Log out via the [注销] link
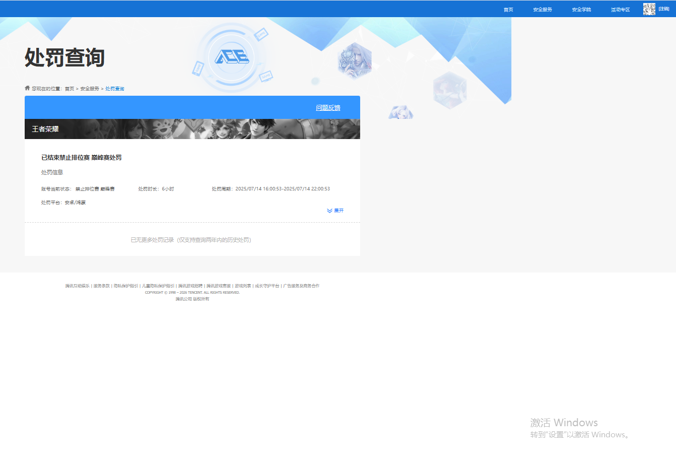676x463 pixels. coord(664,9)
